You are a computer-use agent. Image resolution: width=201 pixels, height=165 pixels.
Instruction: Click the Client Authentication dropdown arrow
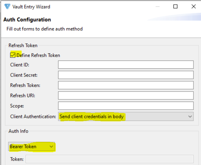190,117
